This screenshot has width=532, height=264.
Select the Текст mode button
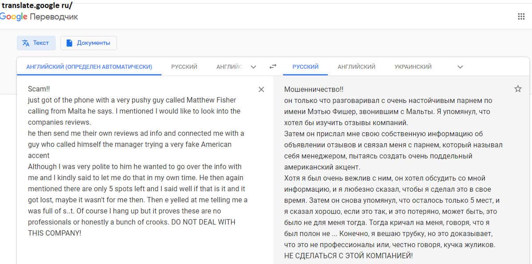(36, 43)
